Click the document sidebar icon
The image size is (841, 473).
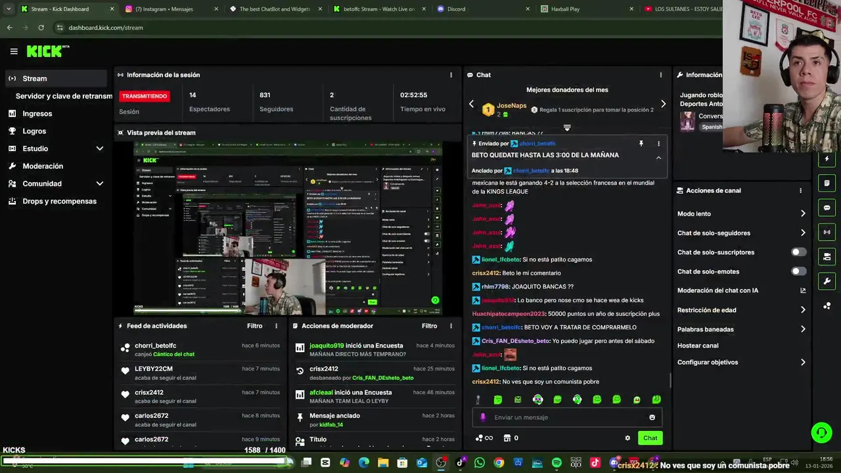[827, 183]
